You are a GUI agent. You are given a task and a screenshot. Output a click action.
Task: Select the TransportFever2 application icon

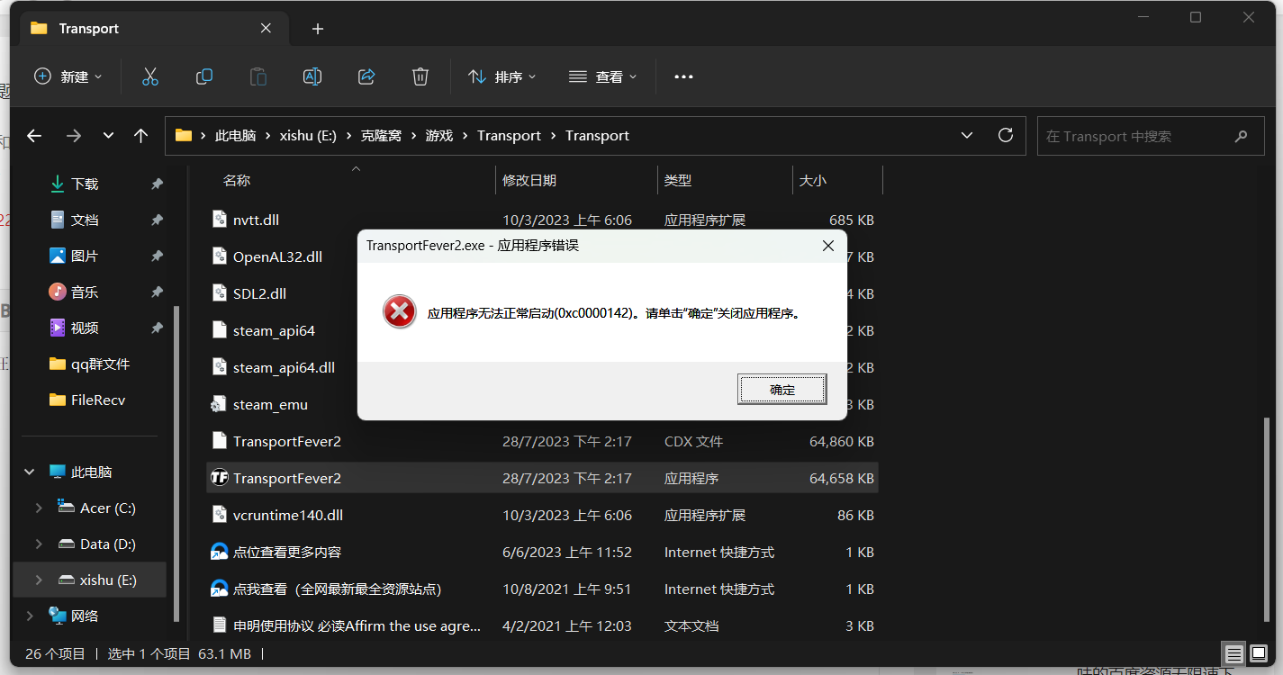219,478
